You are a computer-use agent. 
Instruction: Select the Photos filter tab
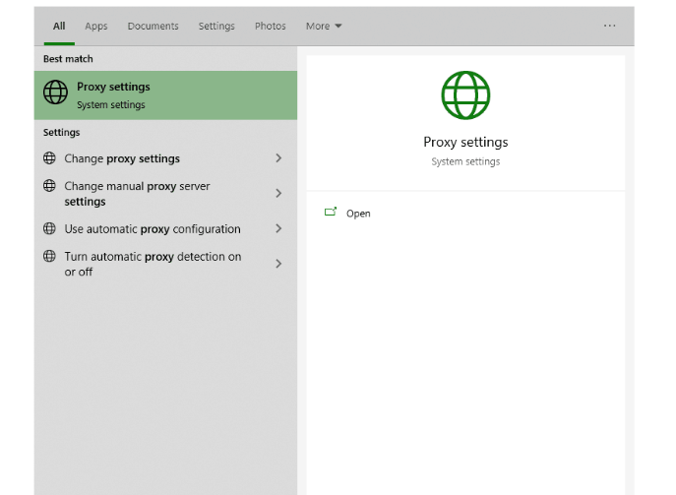click(x=270, y=26)
